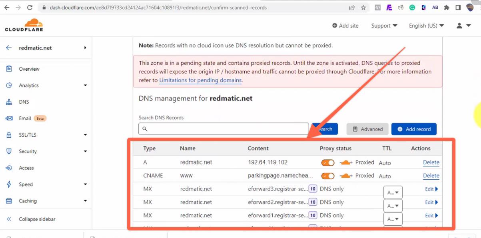The width and height of the screenshot is (481, 238).
Task: Open the Grammarly extension icon
Action: 412,8
